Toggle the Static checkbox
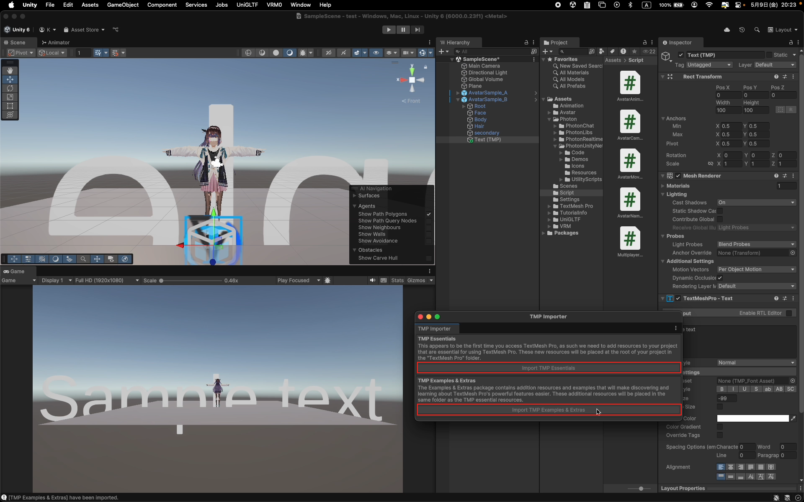 pyautogui.click(x=769, y=55)
